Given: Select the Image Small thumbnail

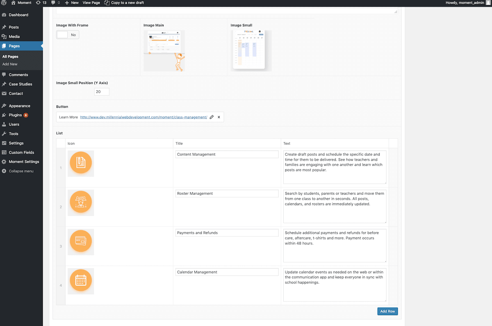Looking at the screenshot, I should 251,51.
